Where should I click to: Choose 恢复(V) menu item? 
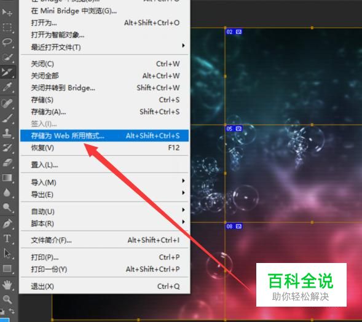click(x=104, y=147)
